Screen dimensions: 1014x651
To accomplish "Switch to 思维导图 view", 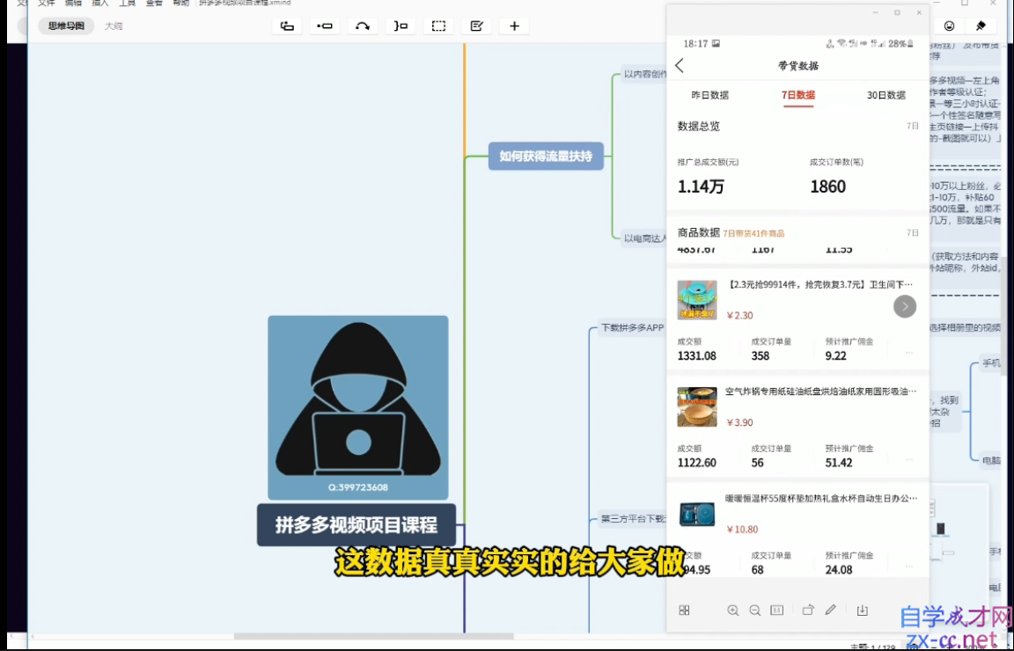I will [x=66, y=26].
